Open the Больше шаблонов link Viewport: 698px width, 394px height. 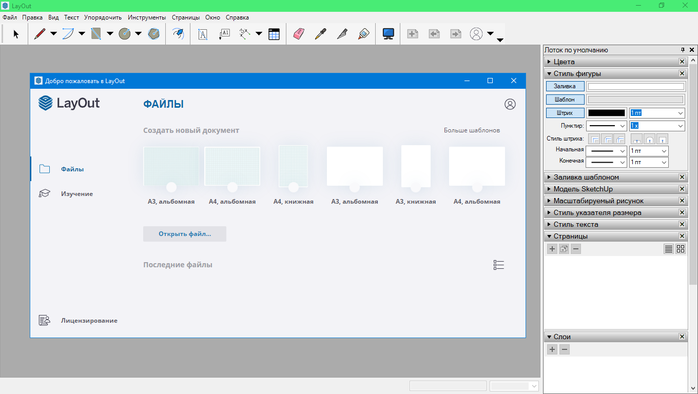[x=472, y=130]
